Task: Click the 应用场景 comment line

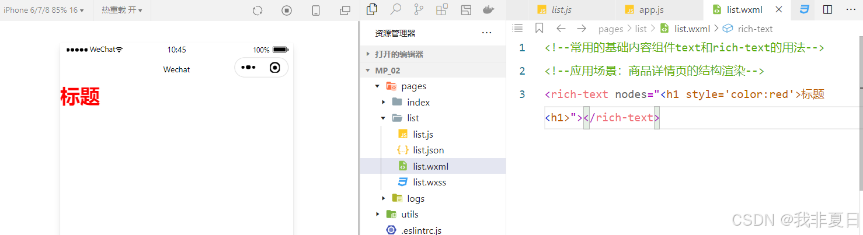Action: click(x=655, y=71)
